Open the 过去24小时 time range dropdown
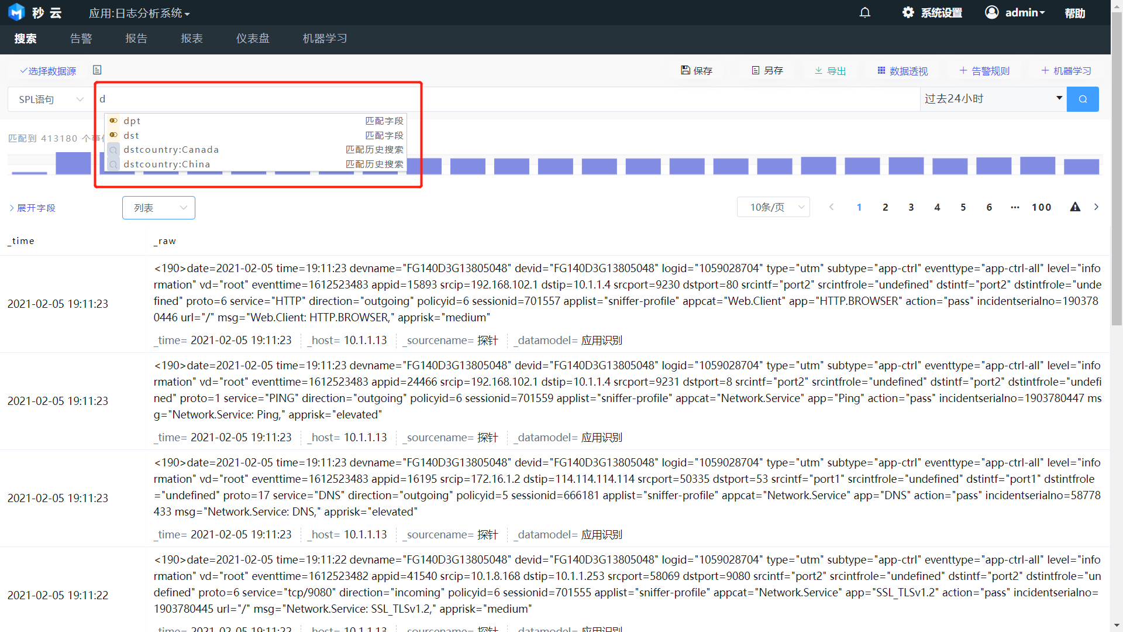The image size is (1123, 632). click(x=993, y=98)
